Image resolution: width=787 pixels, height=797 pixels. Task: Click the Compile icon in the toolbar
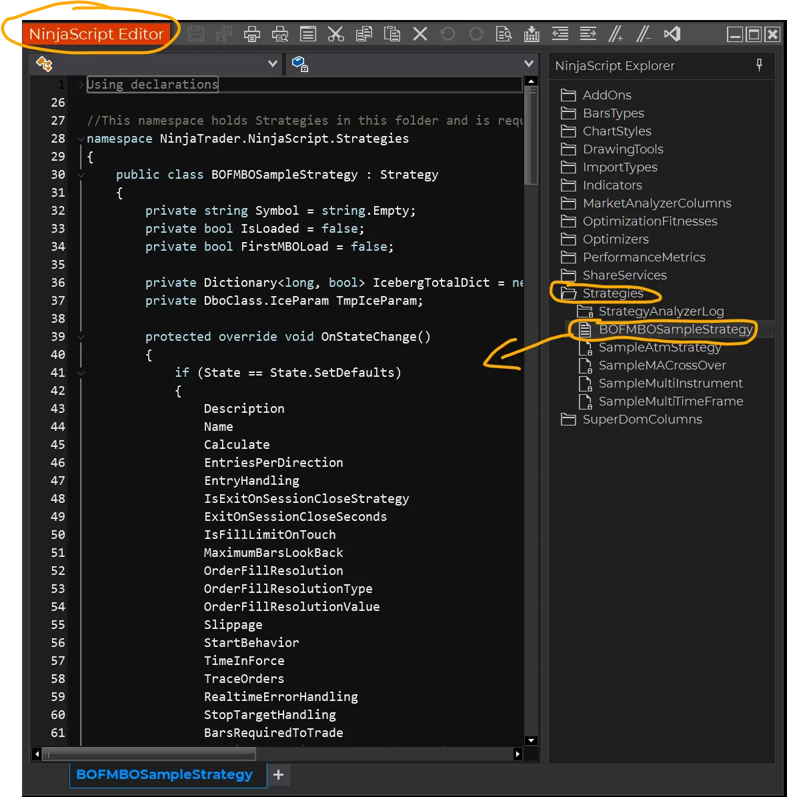click(532, 34)
